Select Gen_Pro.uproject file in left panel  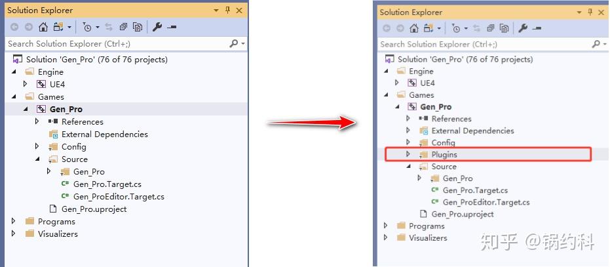point(94,209)
